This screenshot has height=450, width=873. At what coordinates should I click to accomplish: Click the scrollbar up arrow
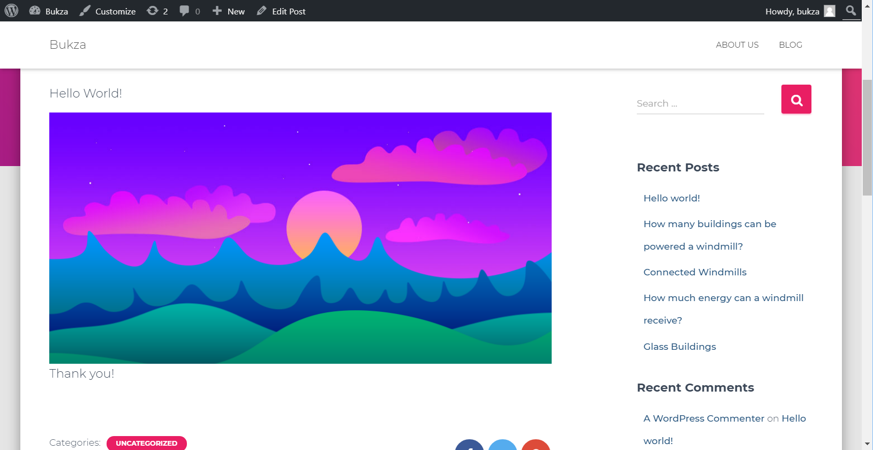click(867, 5)
